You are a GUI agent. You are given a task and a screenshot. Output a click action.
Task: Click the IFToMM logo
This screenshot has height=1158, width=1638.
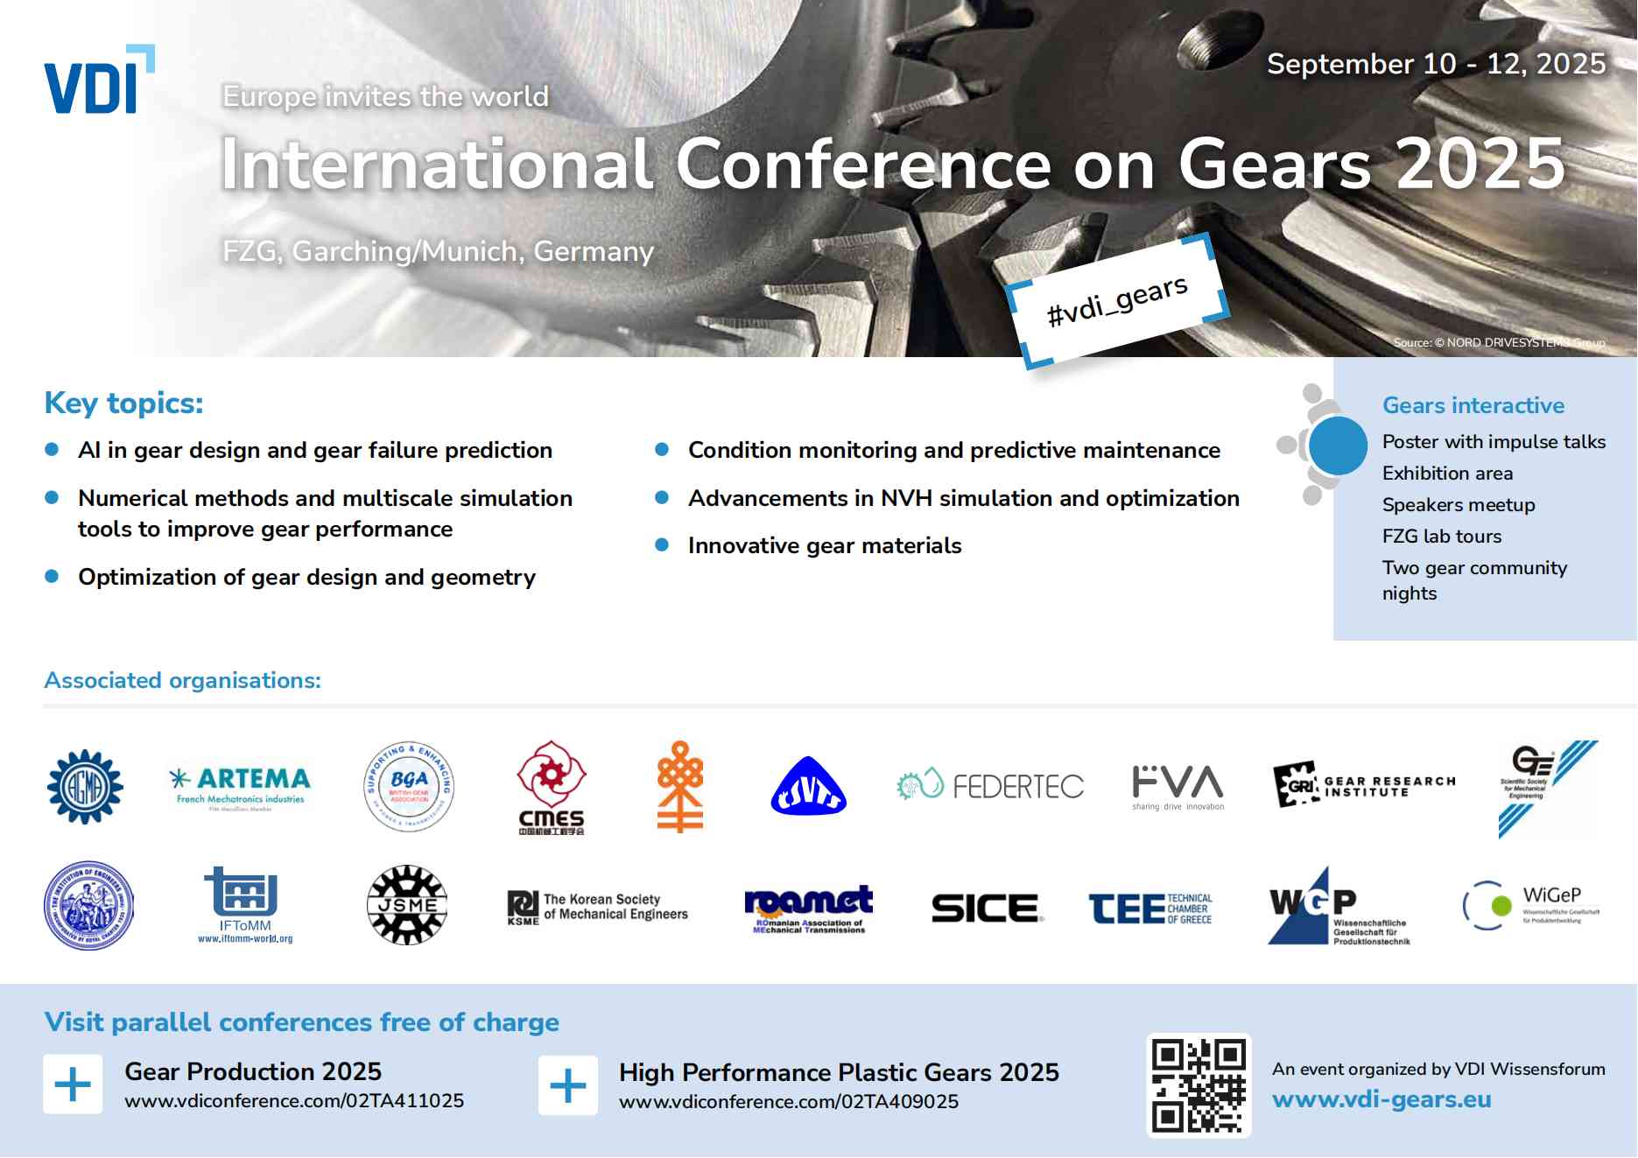tap(243, 905)
